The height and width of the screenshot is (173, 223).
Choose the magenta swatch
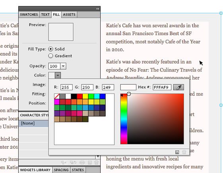coord(57,102)
